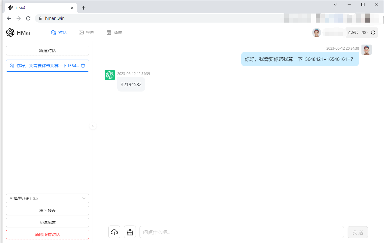Click the 新建对话 button
Screen dimensions: 384x243
pos(47,51)
